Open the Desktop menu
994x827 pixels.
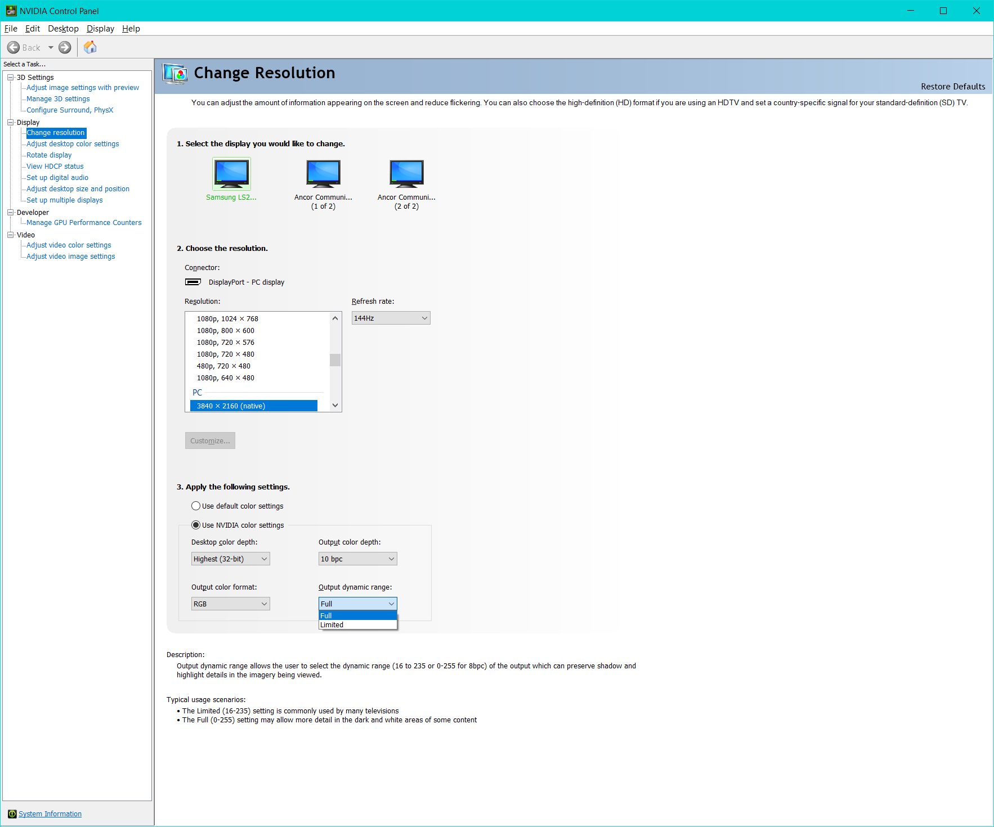click(x=63, y=29)
